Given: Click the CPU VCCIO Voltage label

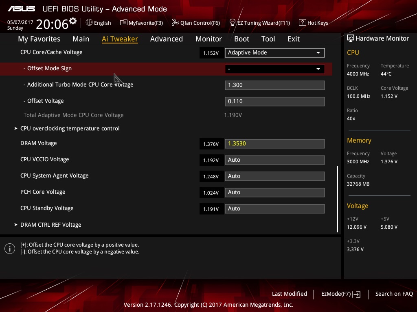Looking at the screenshot, I should [x=45, y=159].
